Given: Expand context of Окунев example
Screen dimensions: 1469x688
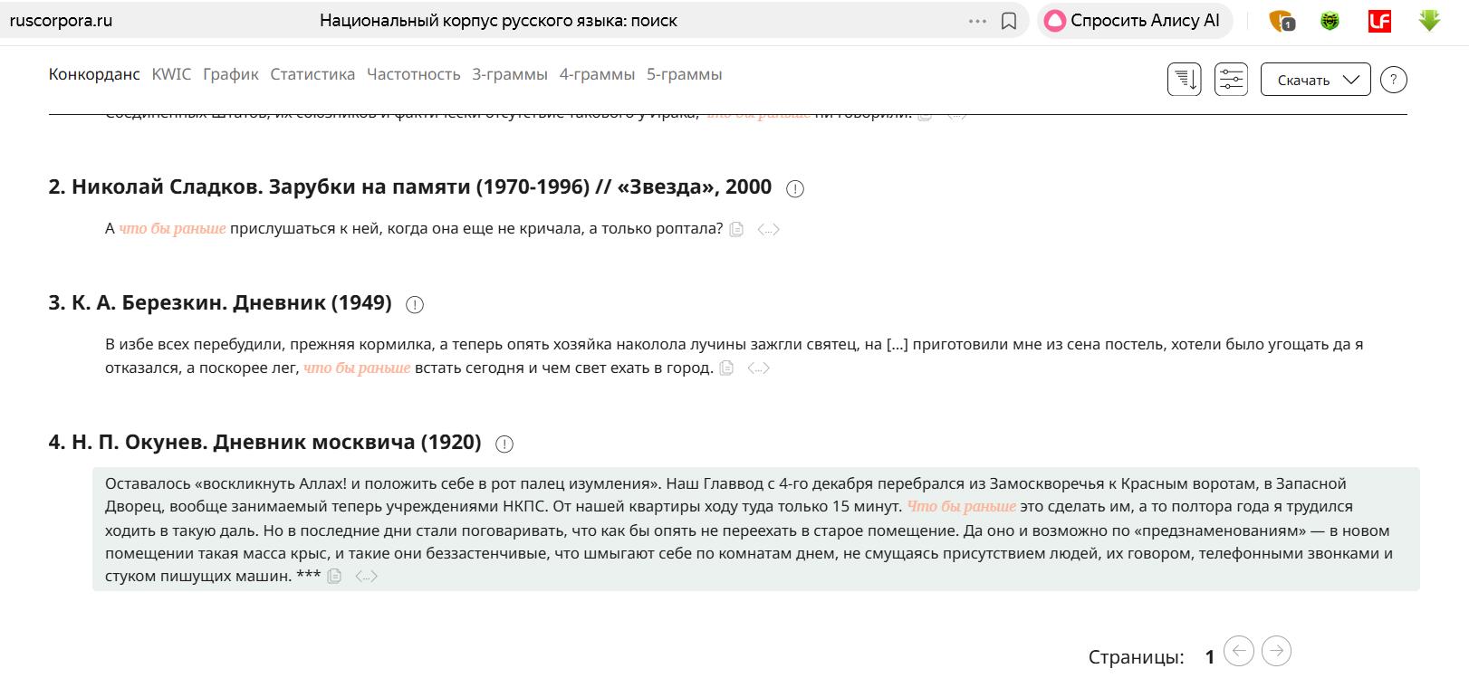Looking at the screenshot, I should (x=366, y=577).
